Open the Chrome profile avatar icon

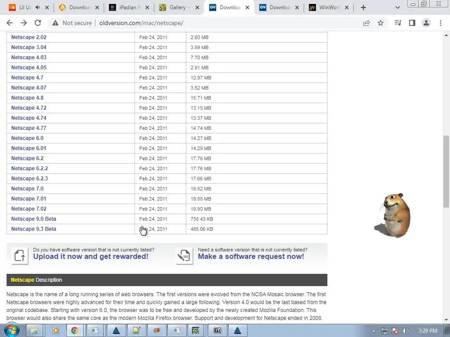(x=426, y=23)
